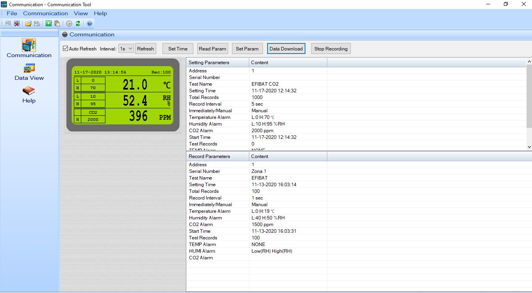Click Content header in Record Parameters table
532x293 pixels.
[288, 156]
